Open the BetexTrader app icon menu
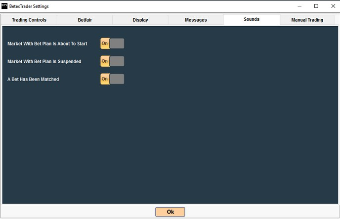 click(5, 6)
